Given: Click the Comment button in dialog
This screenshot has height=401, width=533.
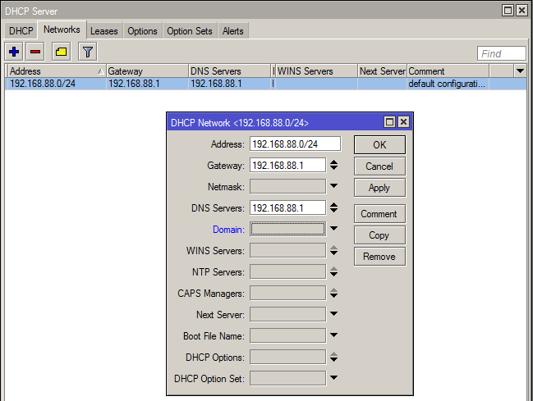Looking at the screenshot, I should point(379,214).
